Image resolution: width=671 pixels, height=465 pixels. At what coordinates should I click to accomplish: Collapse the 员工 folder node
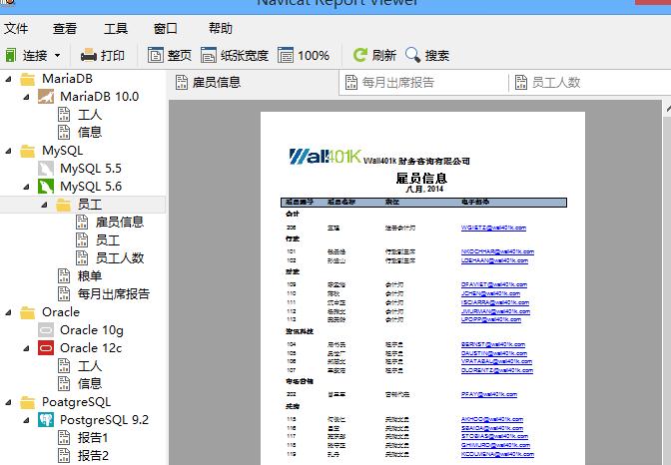[x=44, y=205]
